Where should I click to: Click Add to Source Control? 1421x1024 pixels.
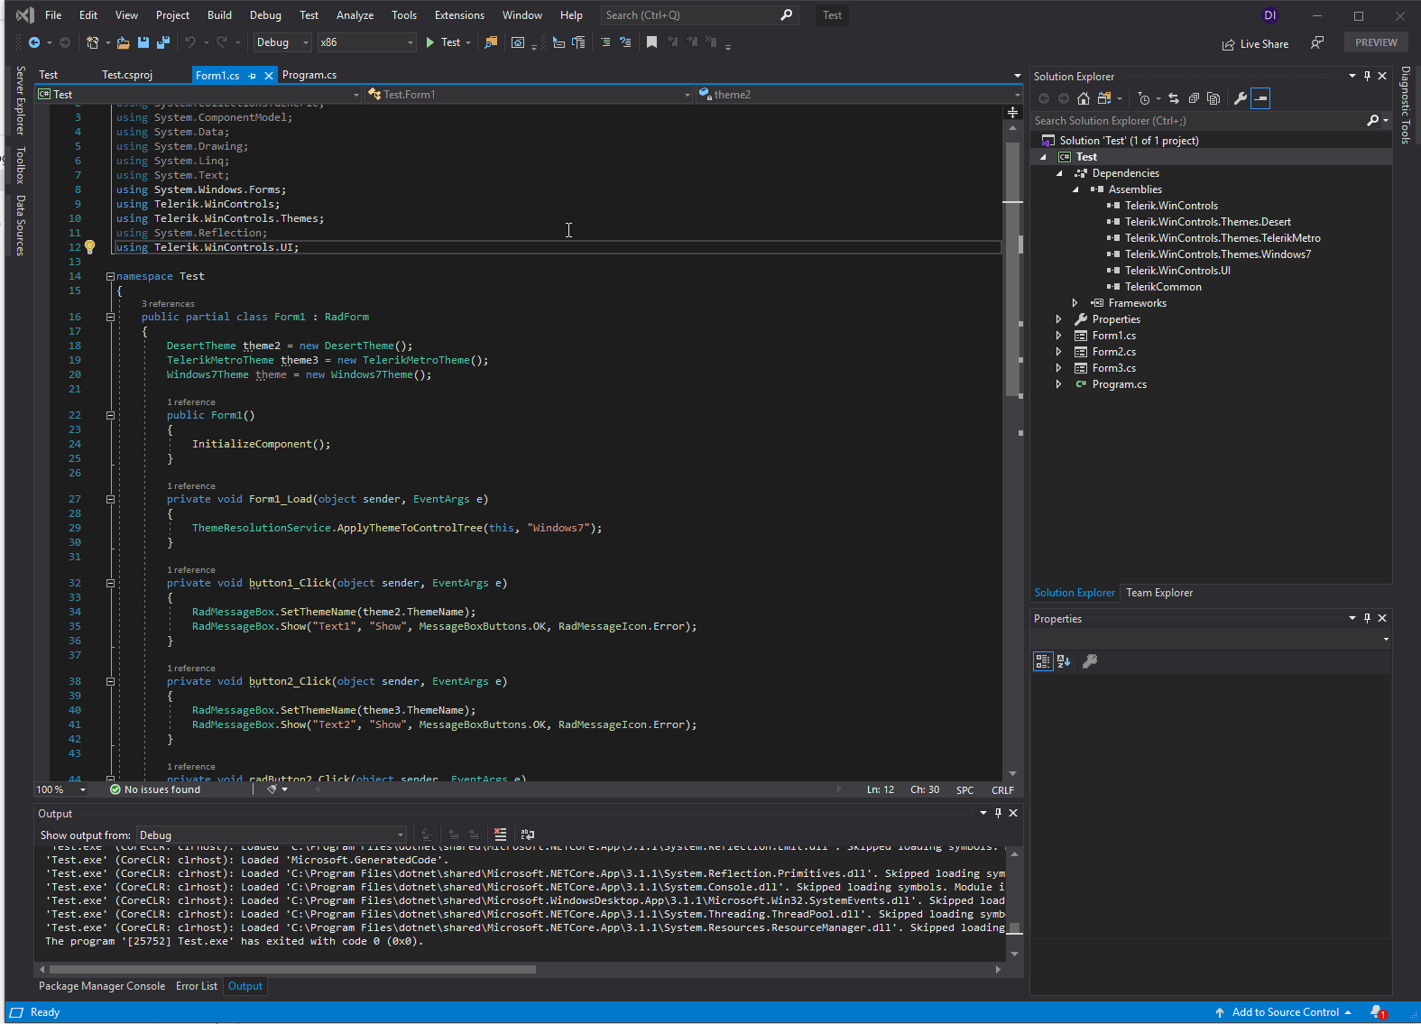point(1284,1012)
